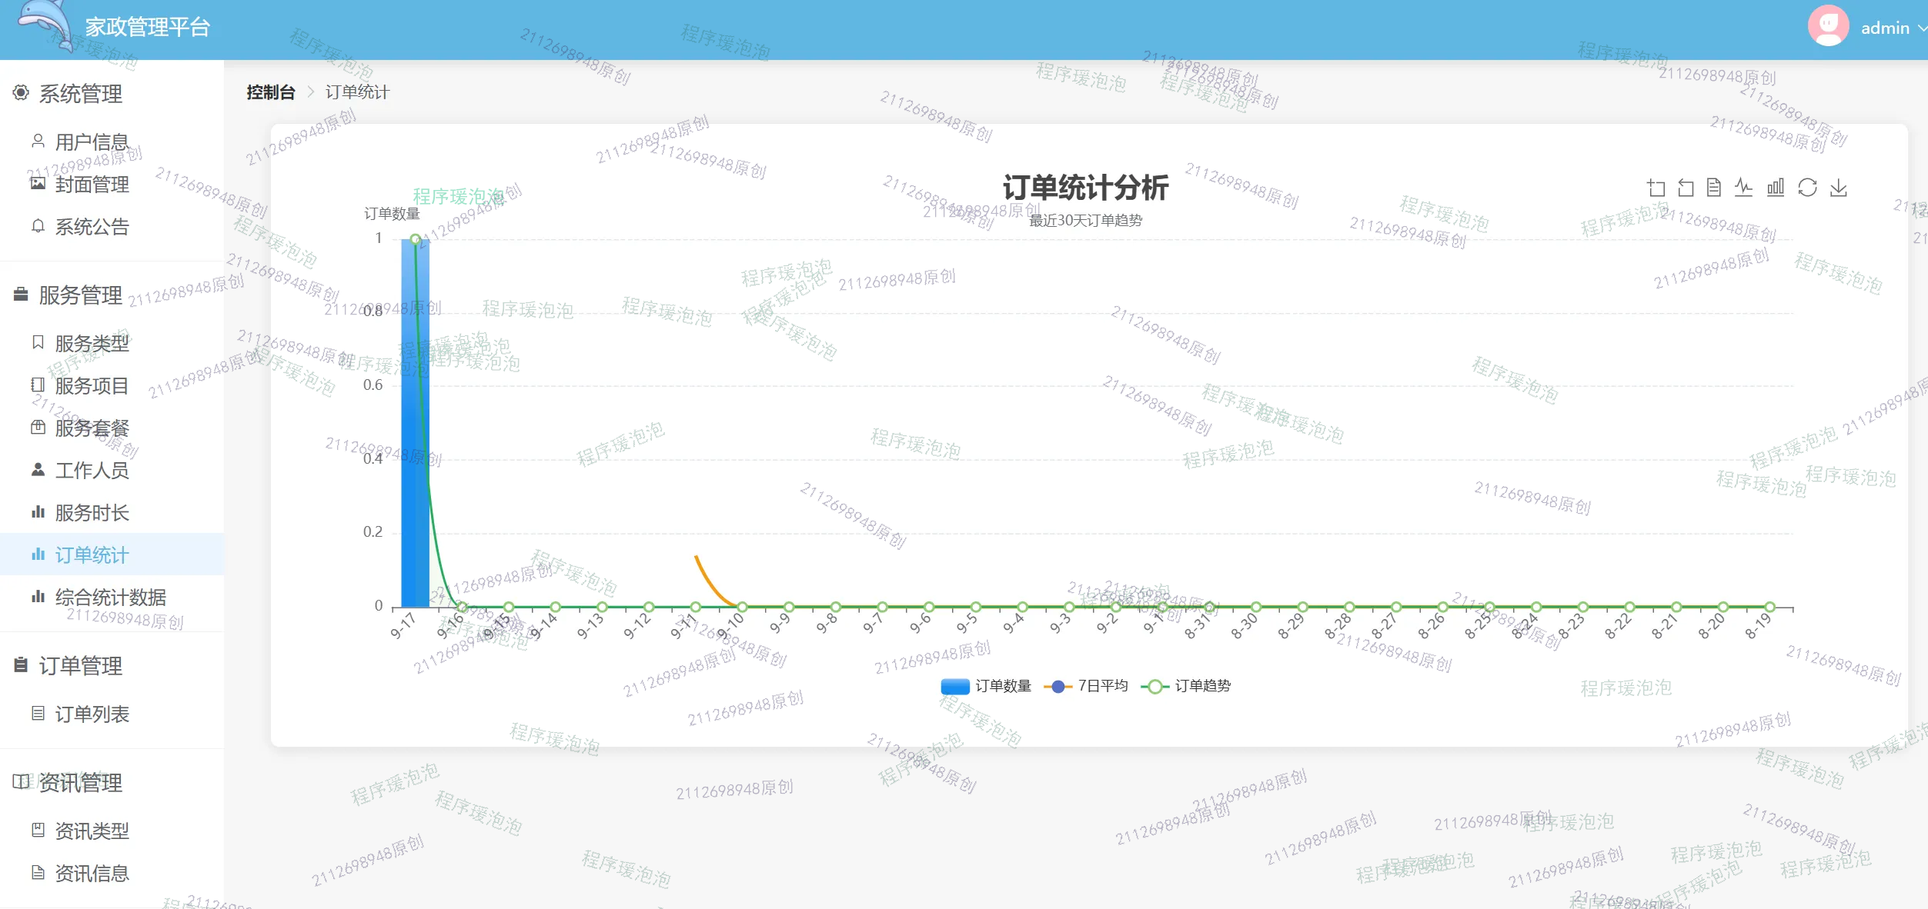1928x909 pixels.
Task: Switch chart to bar type icon
Action: coord(1776,188)
